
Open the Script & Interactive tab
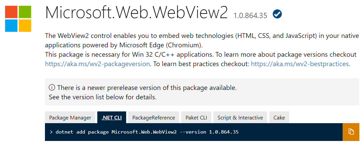pyautogui.click(x=240, y=118)
